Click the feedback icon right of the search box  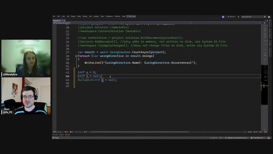(269, 17)
